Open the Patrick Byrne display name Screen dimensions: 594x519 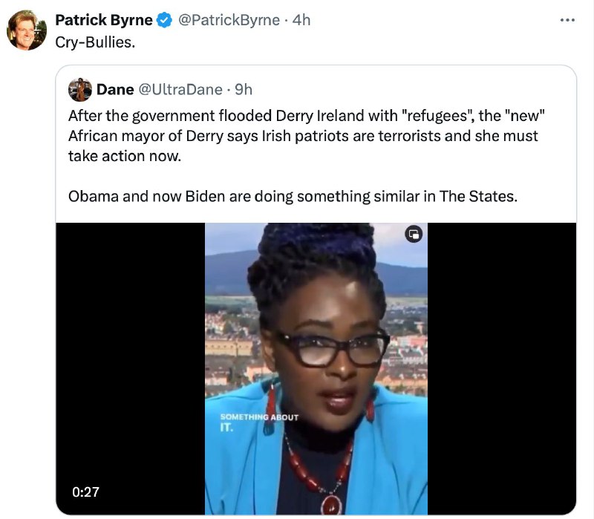(x=104, y=20)
